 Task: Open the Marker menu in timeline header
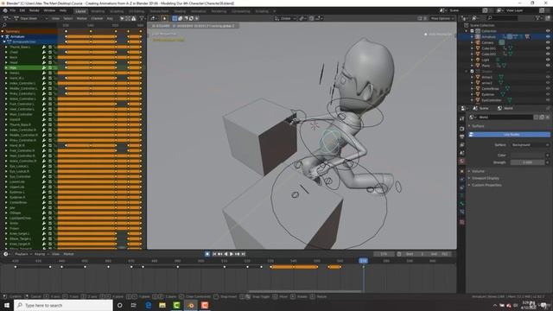coord(68,254)
